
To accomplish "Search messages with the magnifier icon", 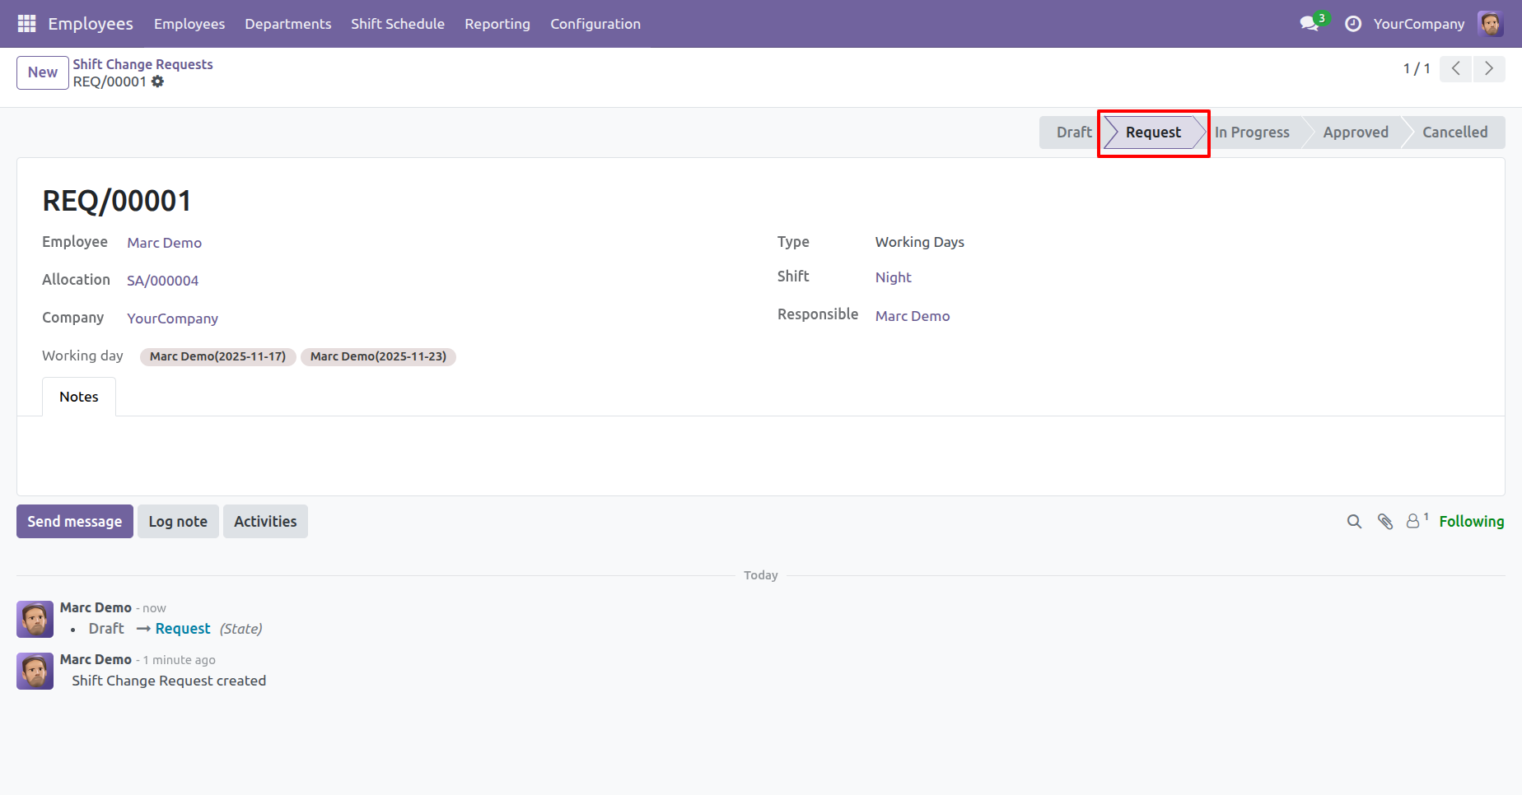I will click(1354, 522).
